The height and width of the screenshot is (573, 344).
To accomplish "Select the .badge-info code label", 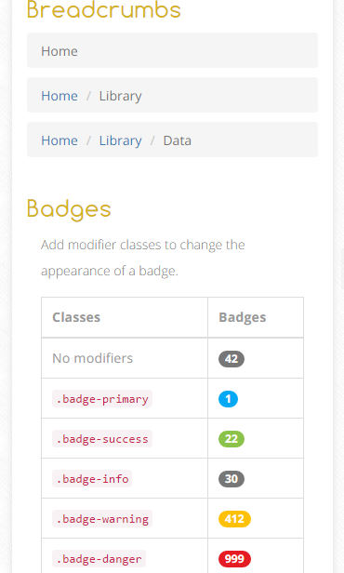I will pyautogui.click(x=92, y=479).
